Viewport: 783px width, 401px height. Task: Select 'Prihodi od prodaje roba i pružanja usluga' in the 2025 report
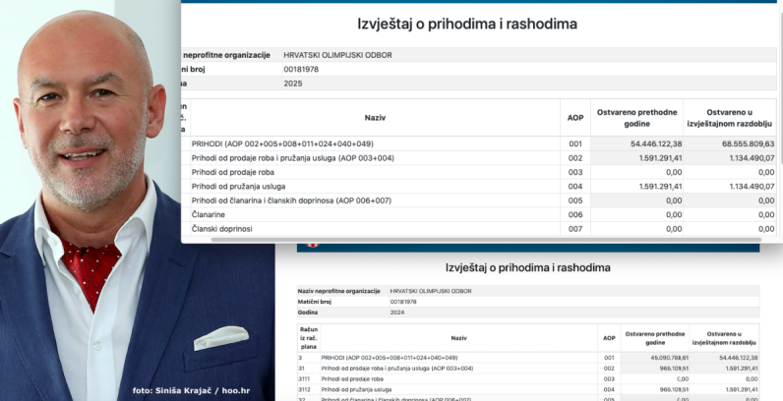point(263,158)
